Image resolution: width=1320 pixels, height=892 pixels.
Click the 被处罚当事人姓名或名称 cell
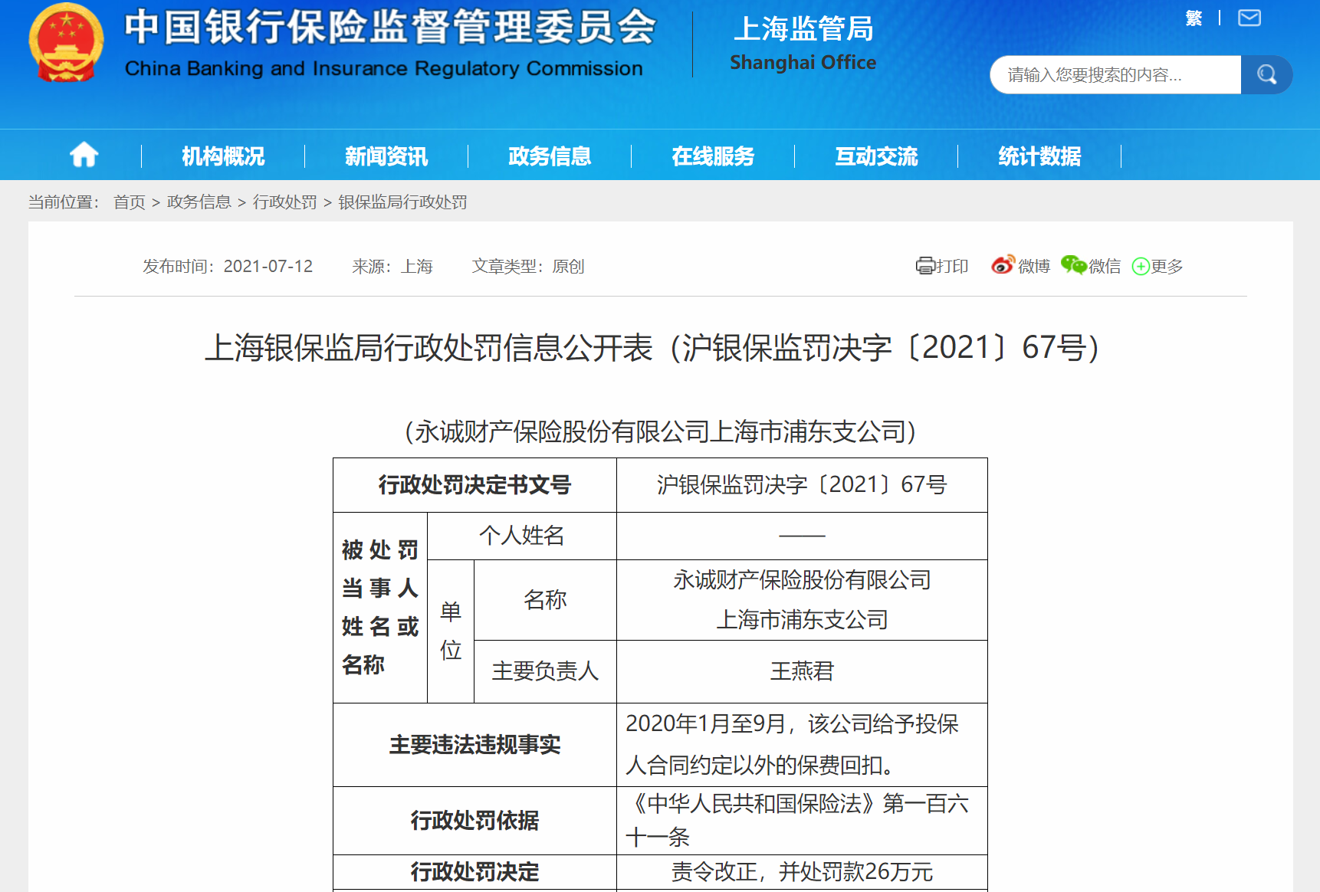380,608
